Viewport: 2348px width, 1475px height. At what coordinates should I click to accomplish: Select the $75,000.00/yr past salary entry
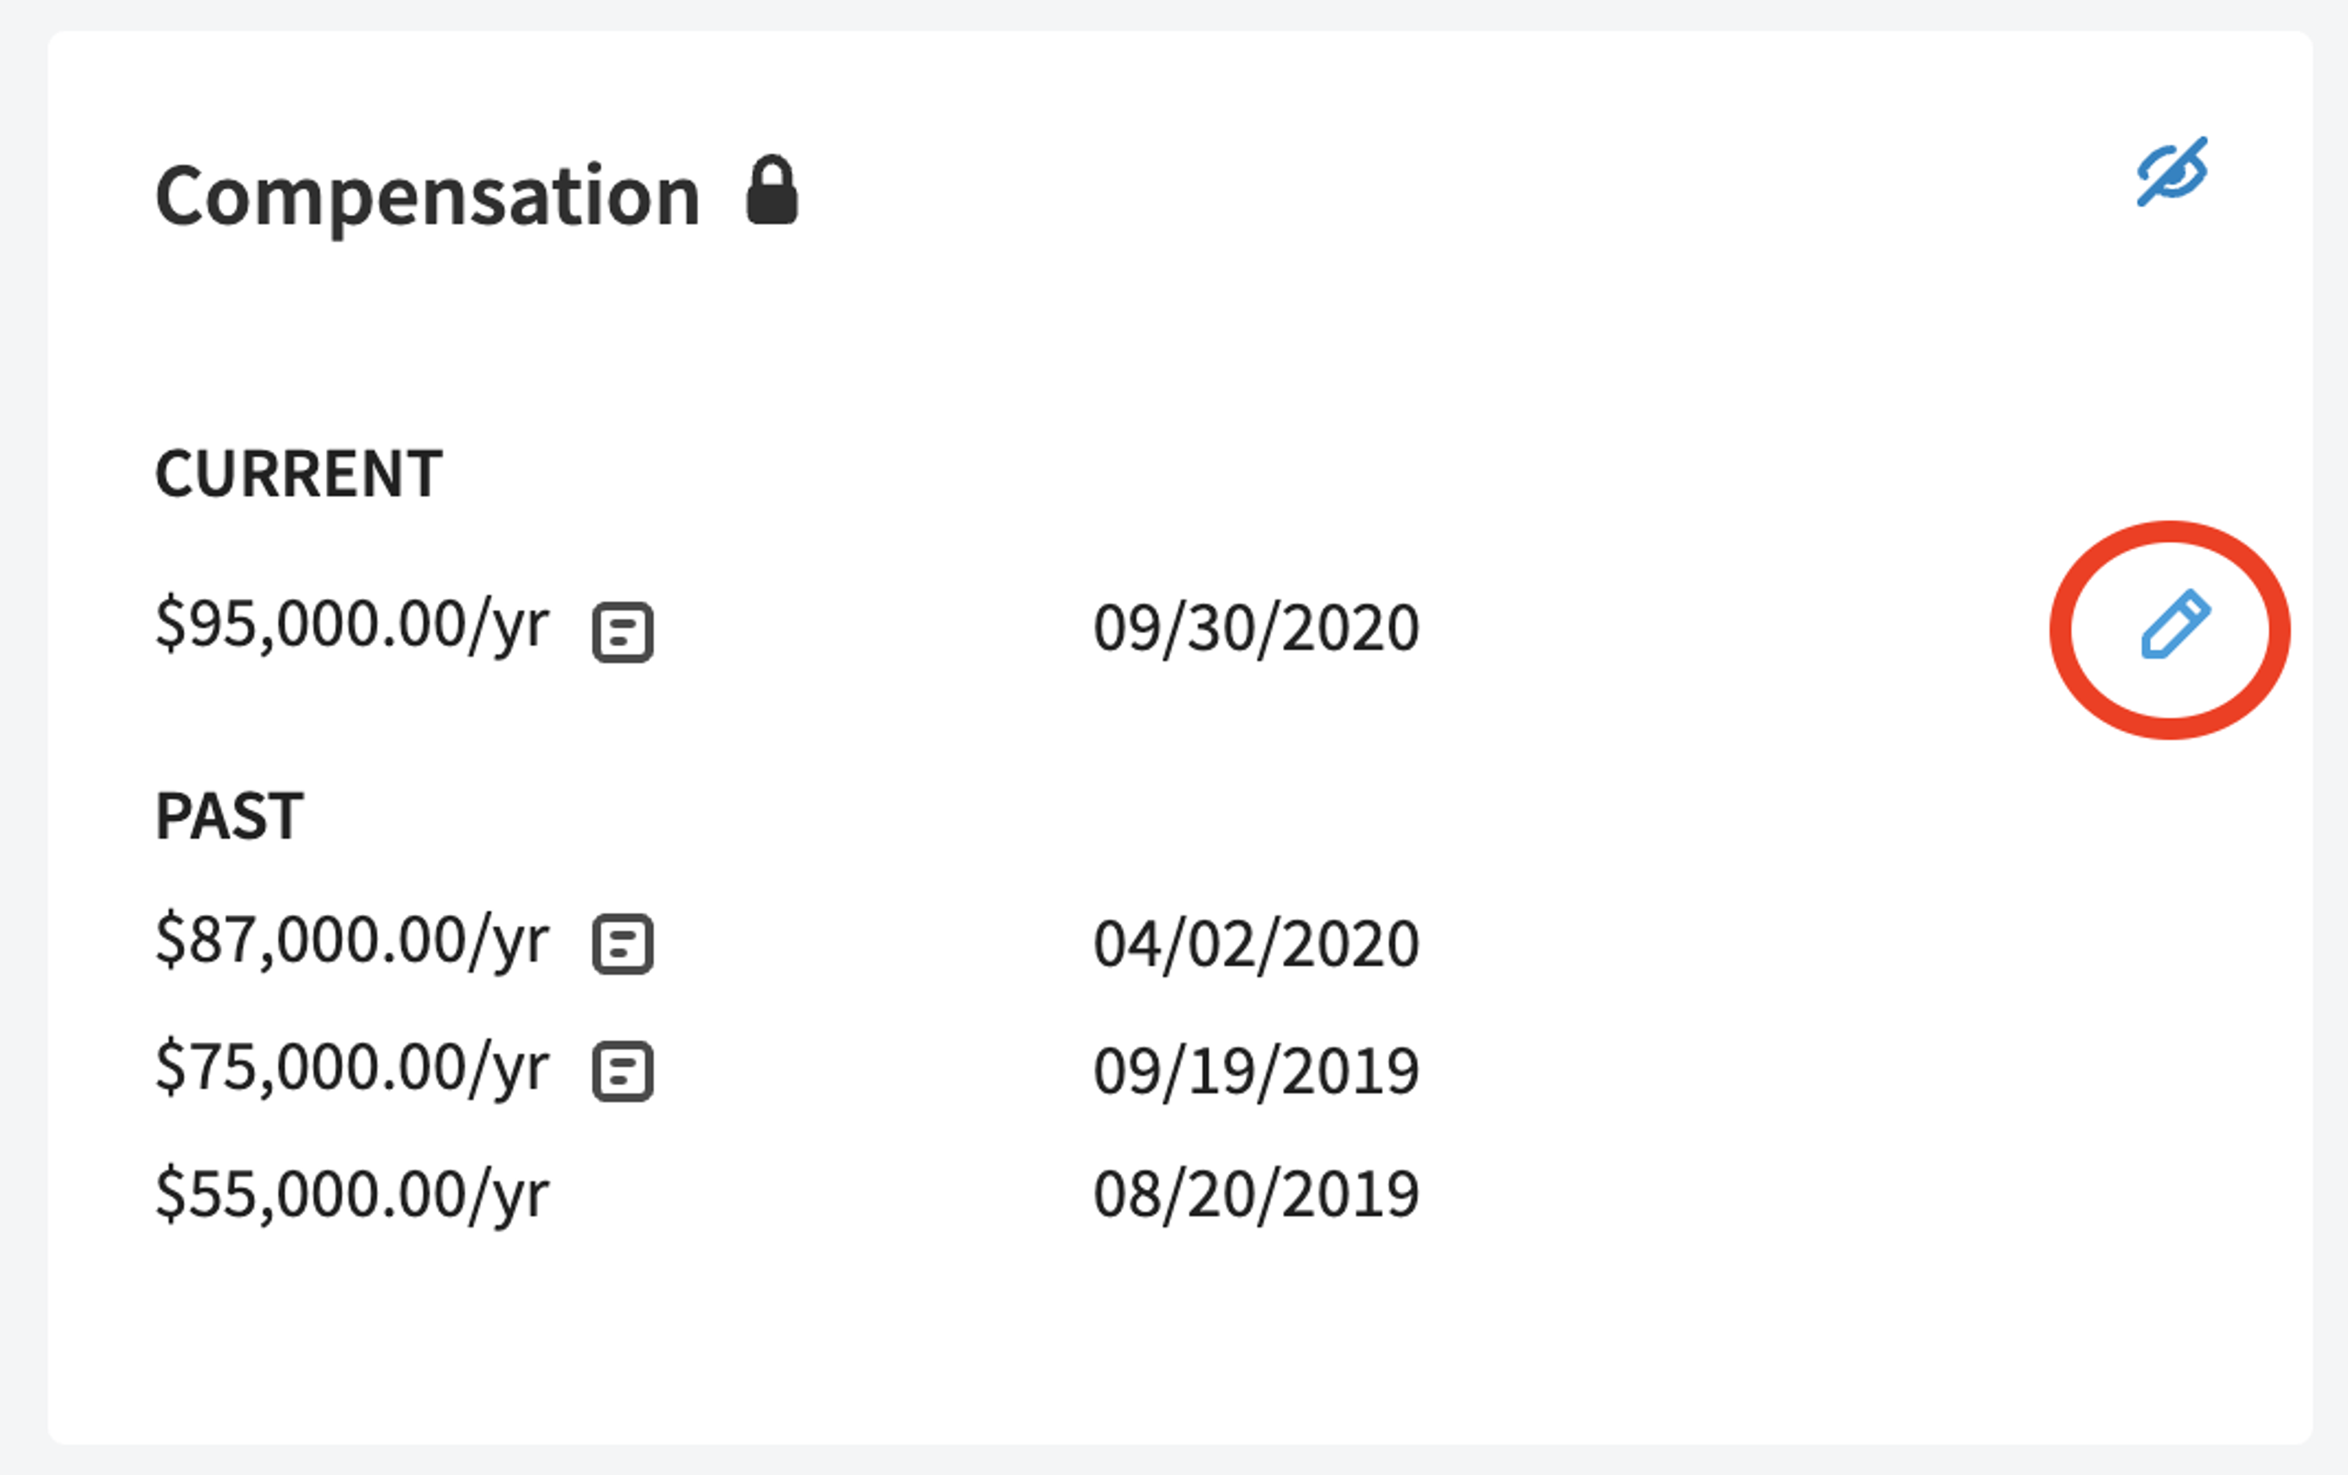(x=352, y=1068)
